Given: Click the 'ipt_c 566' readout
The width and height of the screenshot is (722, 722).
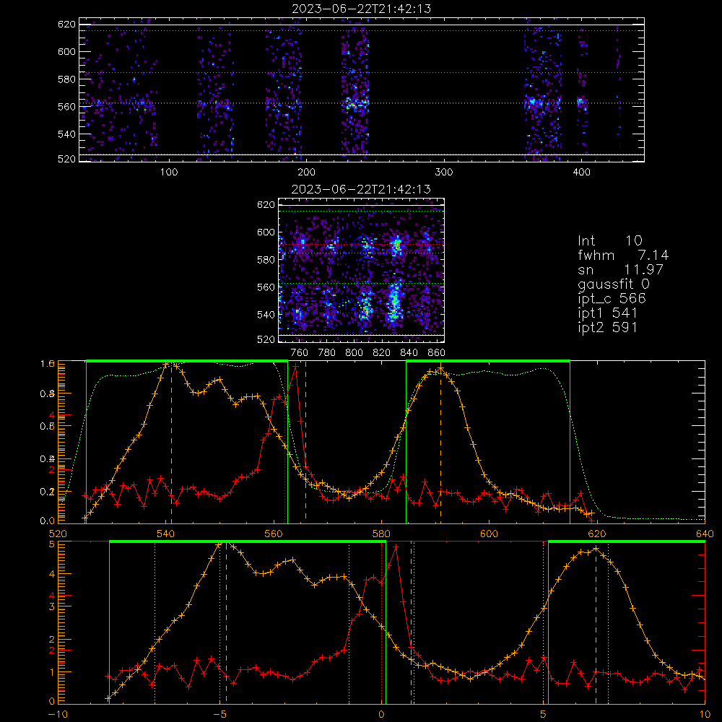Looking at the screenshot, I should (x=612, y=299).
